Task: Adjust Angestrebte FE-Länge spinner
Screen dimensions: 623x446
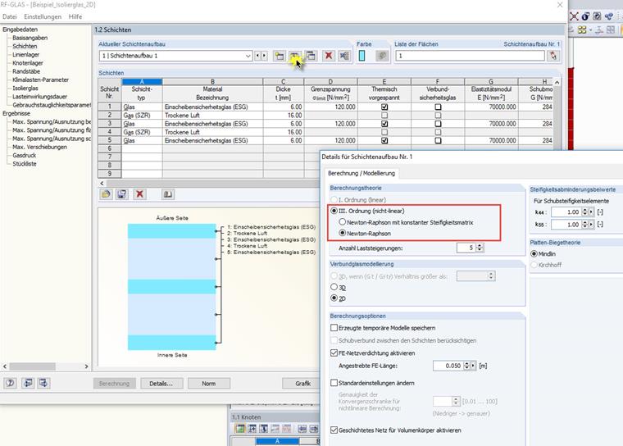Action: pos(466,366)
